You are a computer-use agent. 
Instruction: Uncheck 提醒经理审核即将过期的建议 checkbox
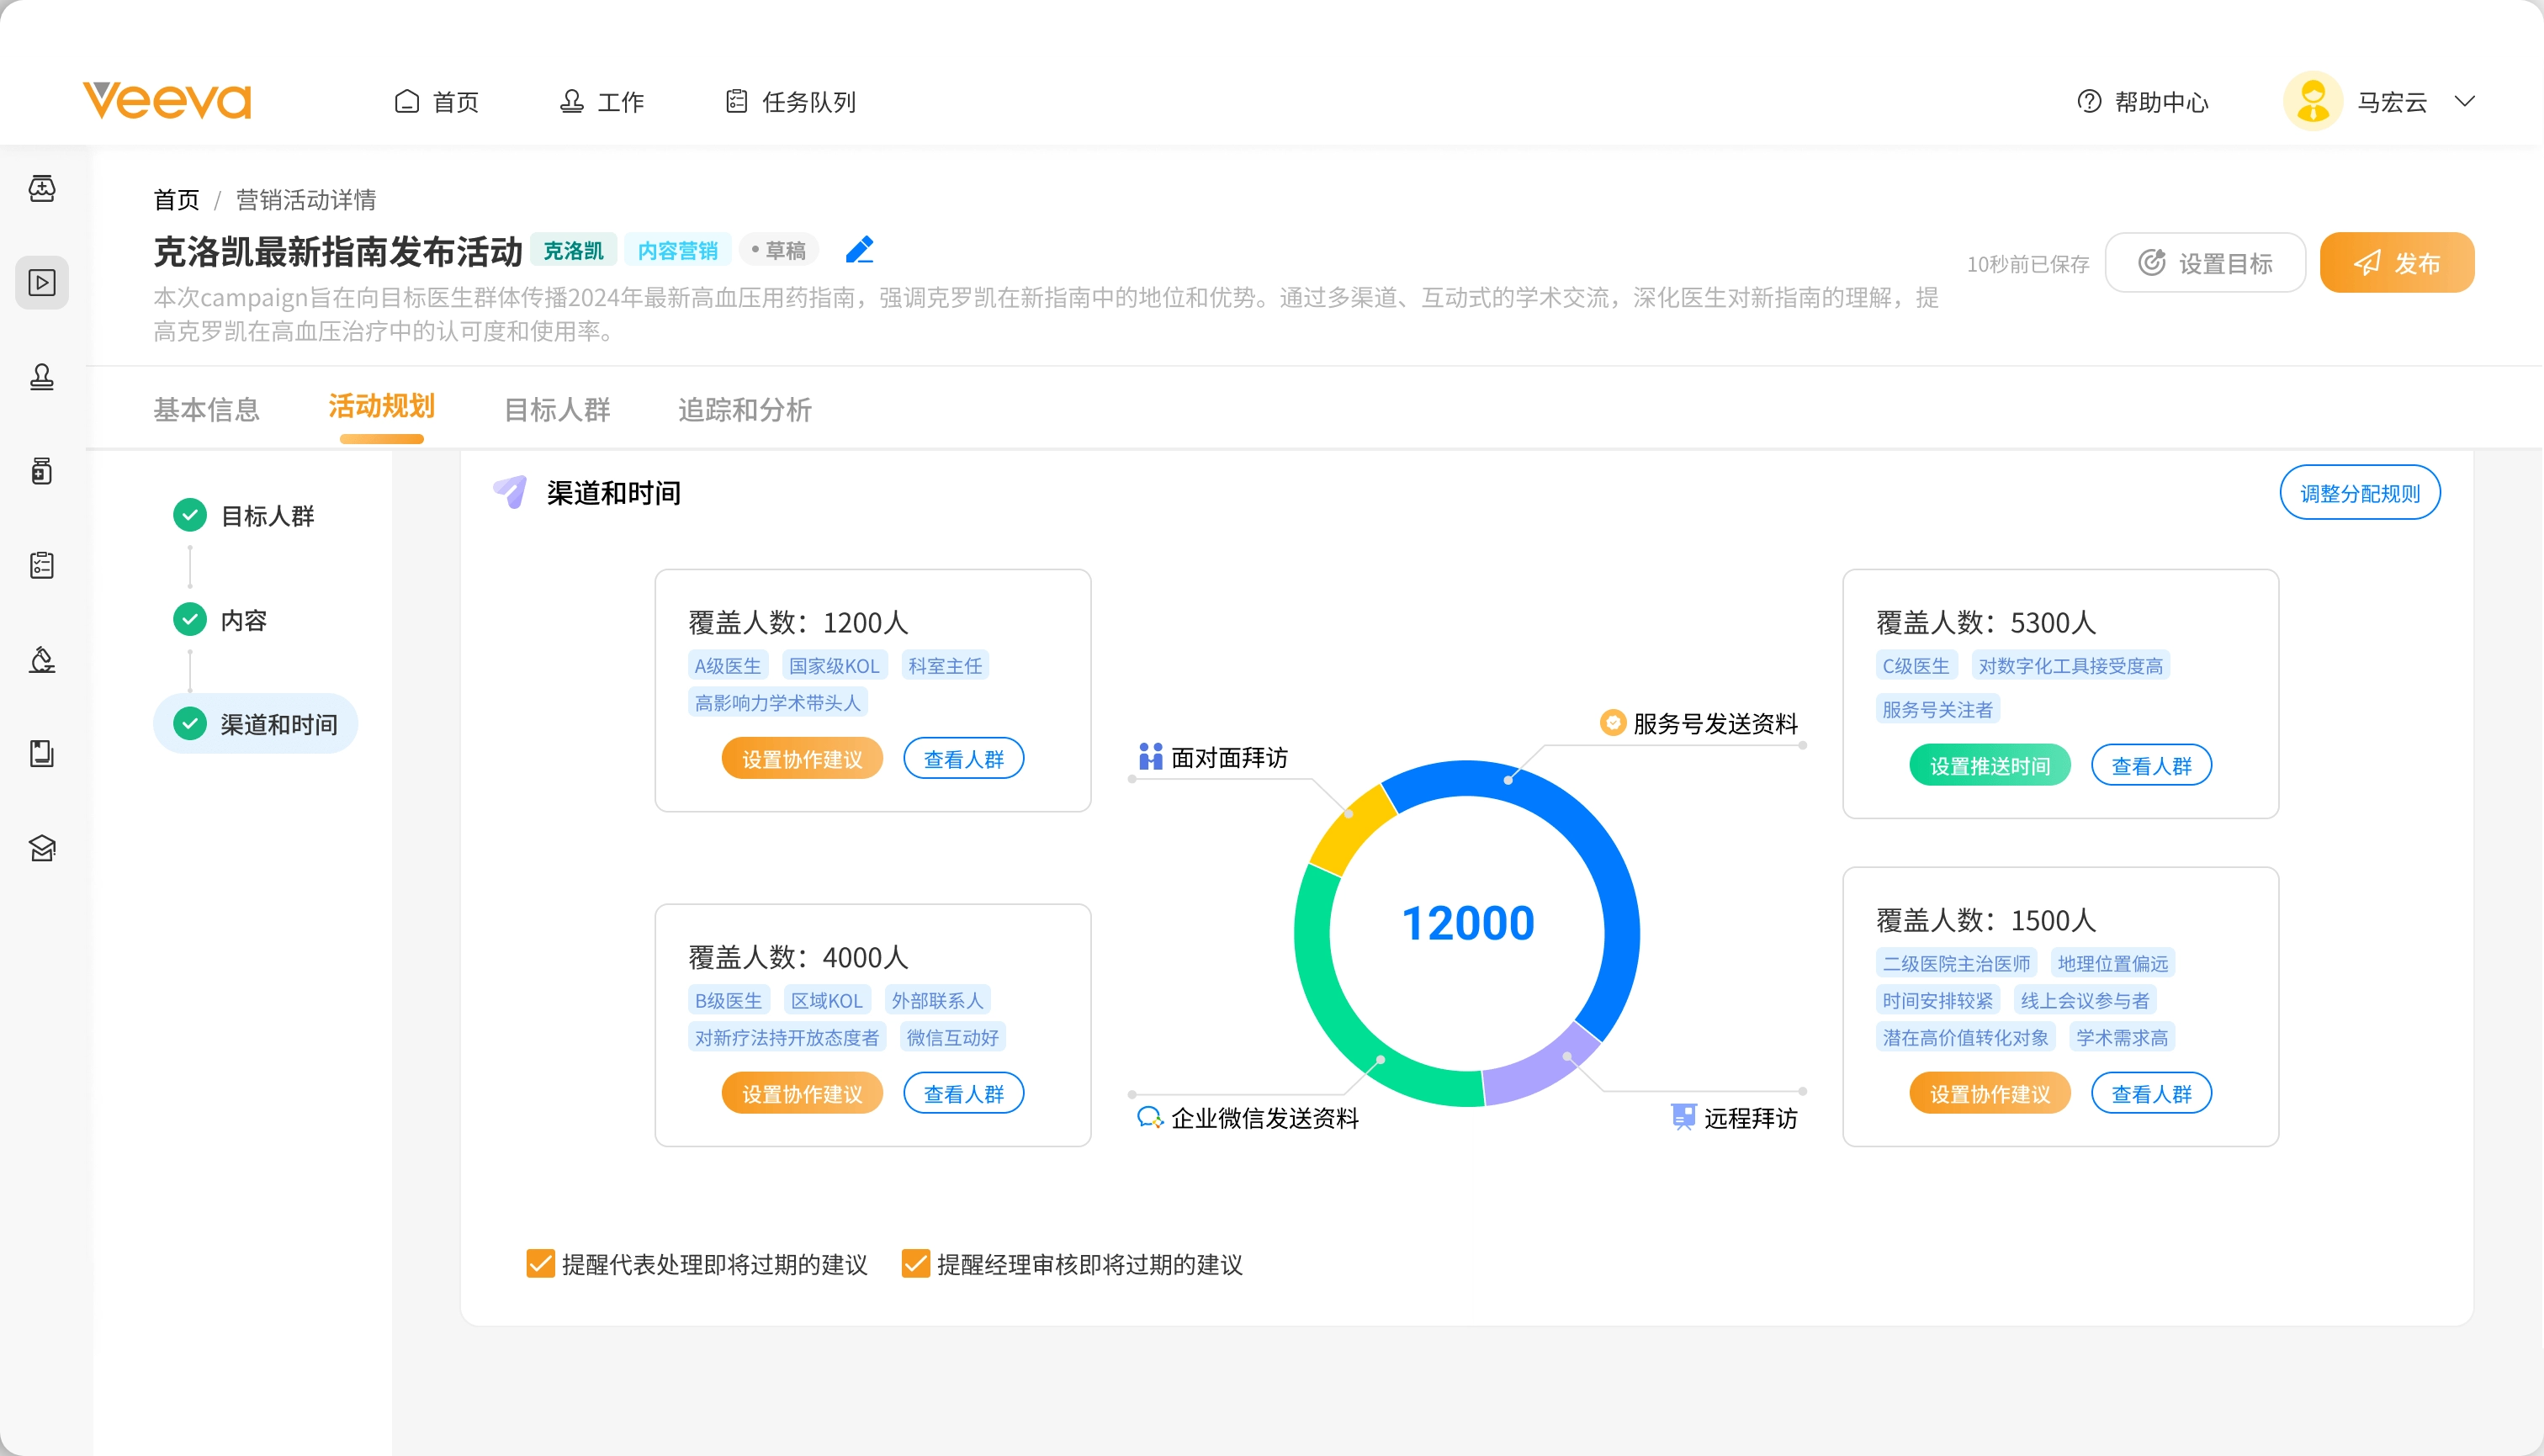click(x=915, y=1264)
